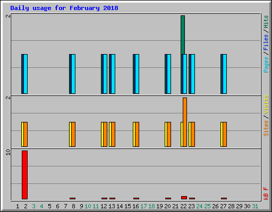Click the '10' scale value of the KB chart
The height and width of the screenshot is (212, 272).
coord(8,152)
